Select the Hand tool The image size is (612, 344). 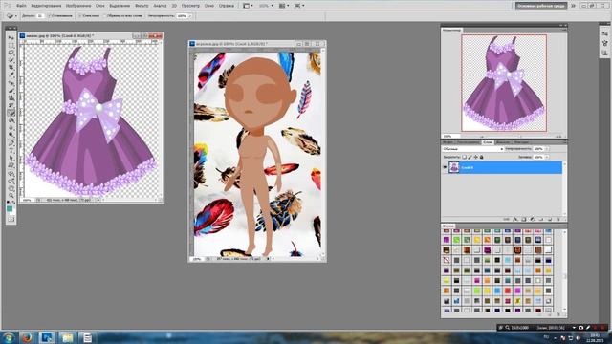[x=11, y=188]
